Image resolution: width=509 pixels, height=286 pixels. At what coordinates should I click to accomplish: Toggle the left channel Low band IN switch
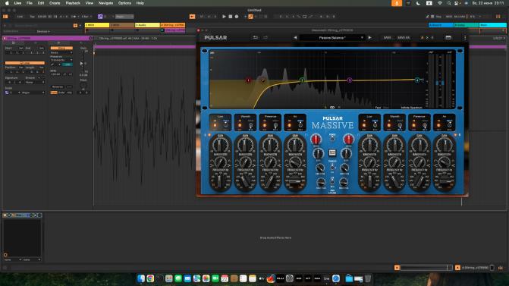215,125
